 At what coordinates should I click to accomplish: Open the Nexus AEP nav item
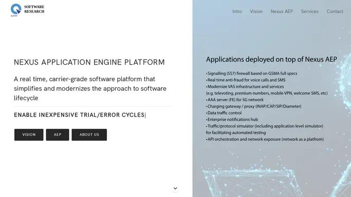pyautogui.click(x=282, y=11)
